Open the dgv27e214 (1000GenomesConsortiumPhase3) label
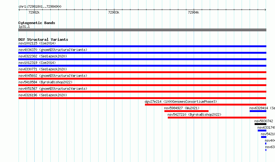Screen dimensions: 275x162 click(x=181, y=102)
